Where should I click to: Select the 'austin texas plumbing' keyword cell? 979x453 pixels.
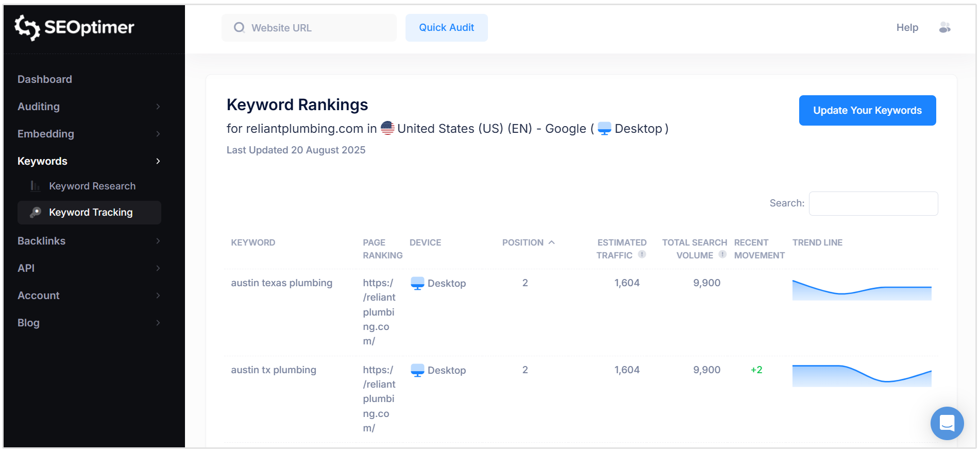pos(281,283)
